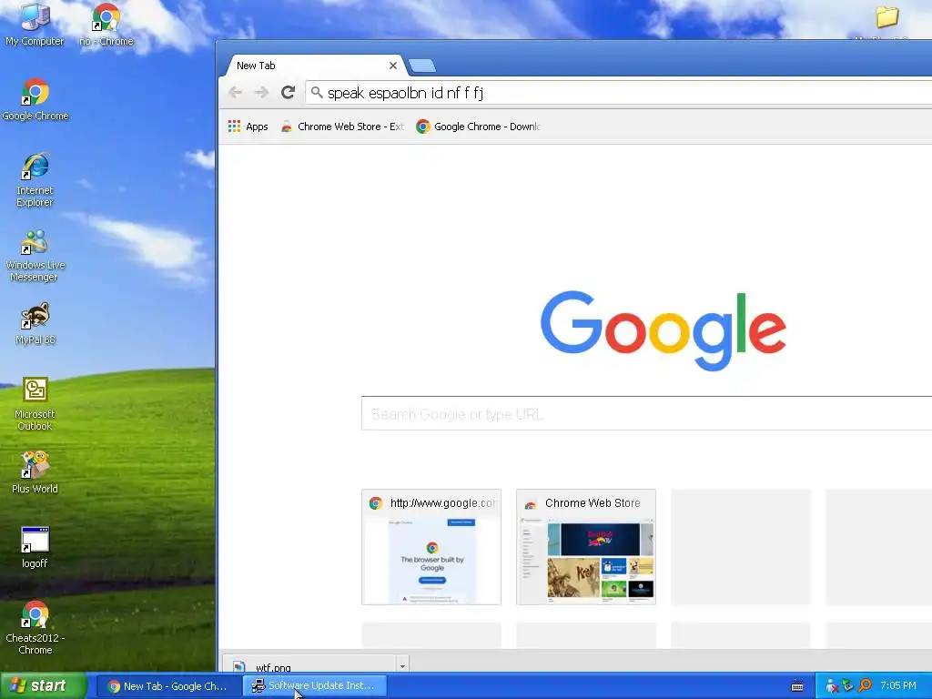Select the 'no - Chrome' desktop shortcut

(x=106, y=25)
